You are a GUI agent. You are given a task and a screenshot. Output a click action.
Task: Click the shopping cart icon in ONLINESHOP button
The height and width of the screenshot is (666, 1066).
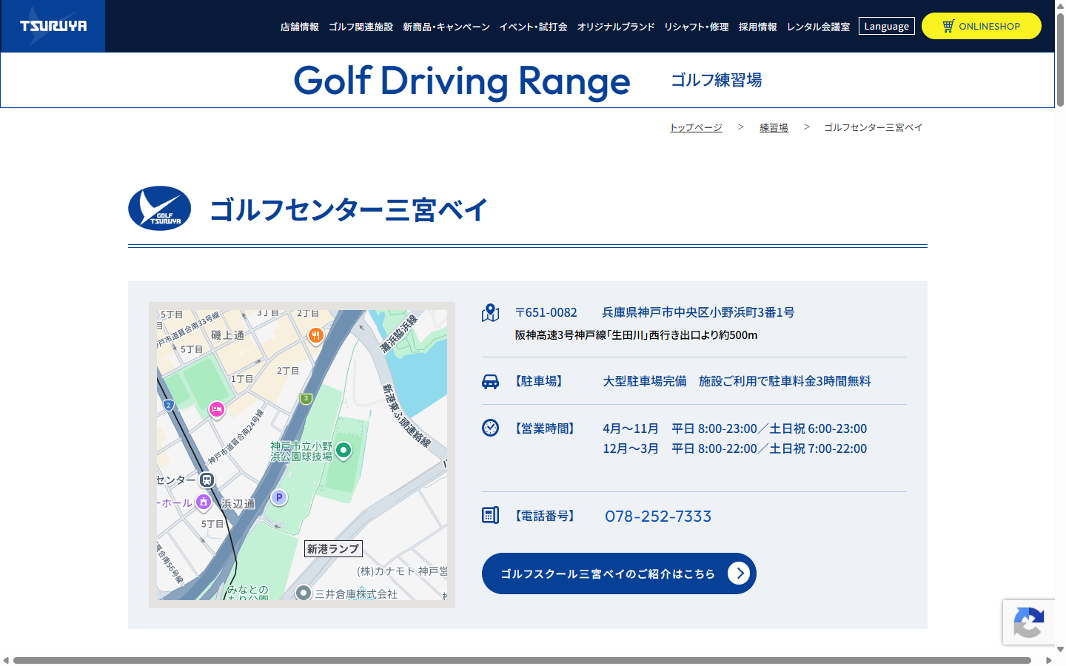point(948,26)
